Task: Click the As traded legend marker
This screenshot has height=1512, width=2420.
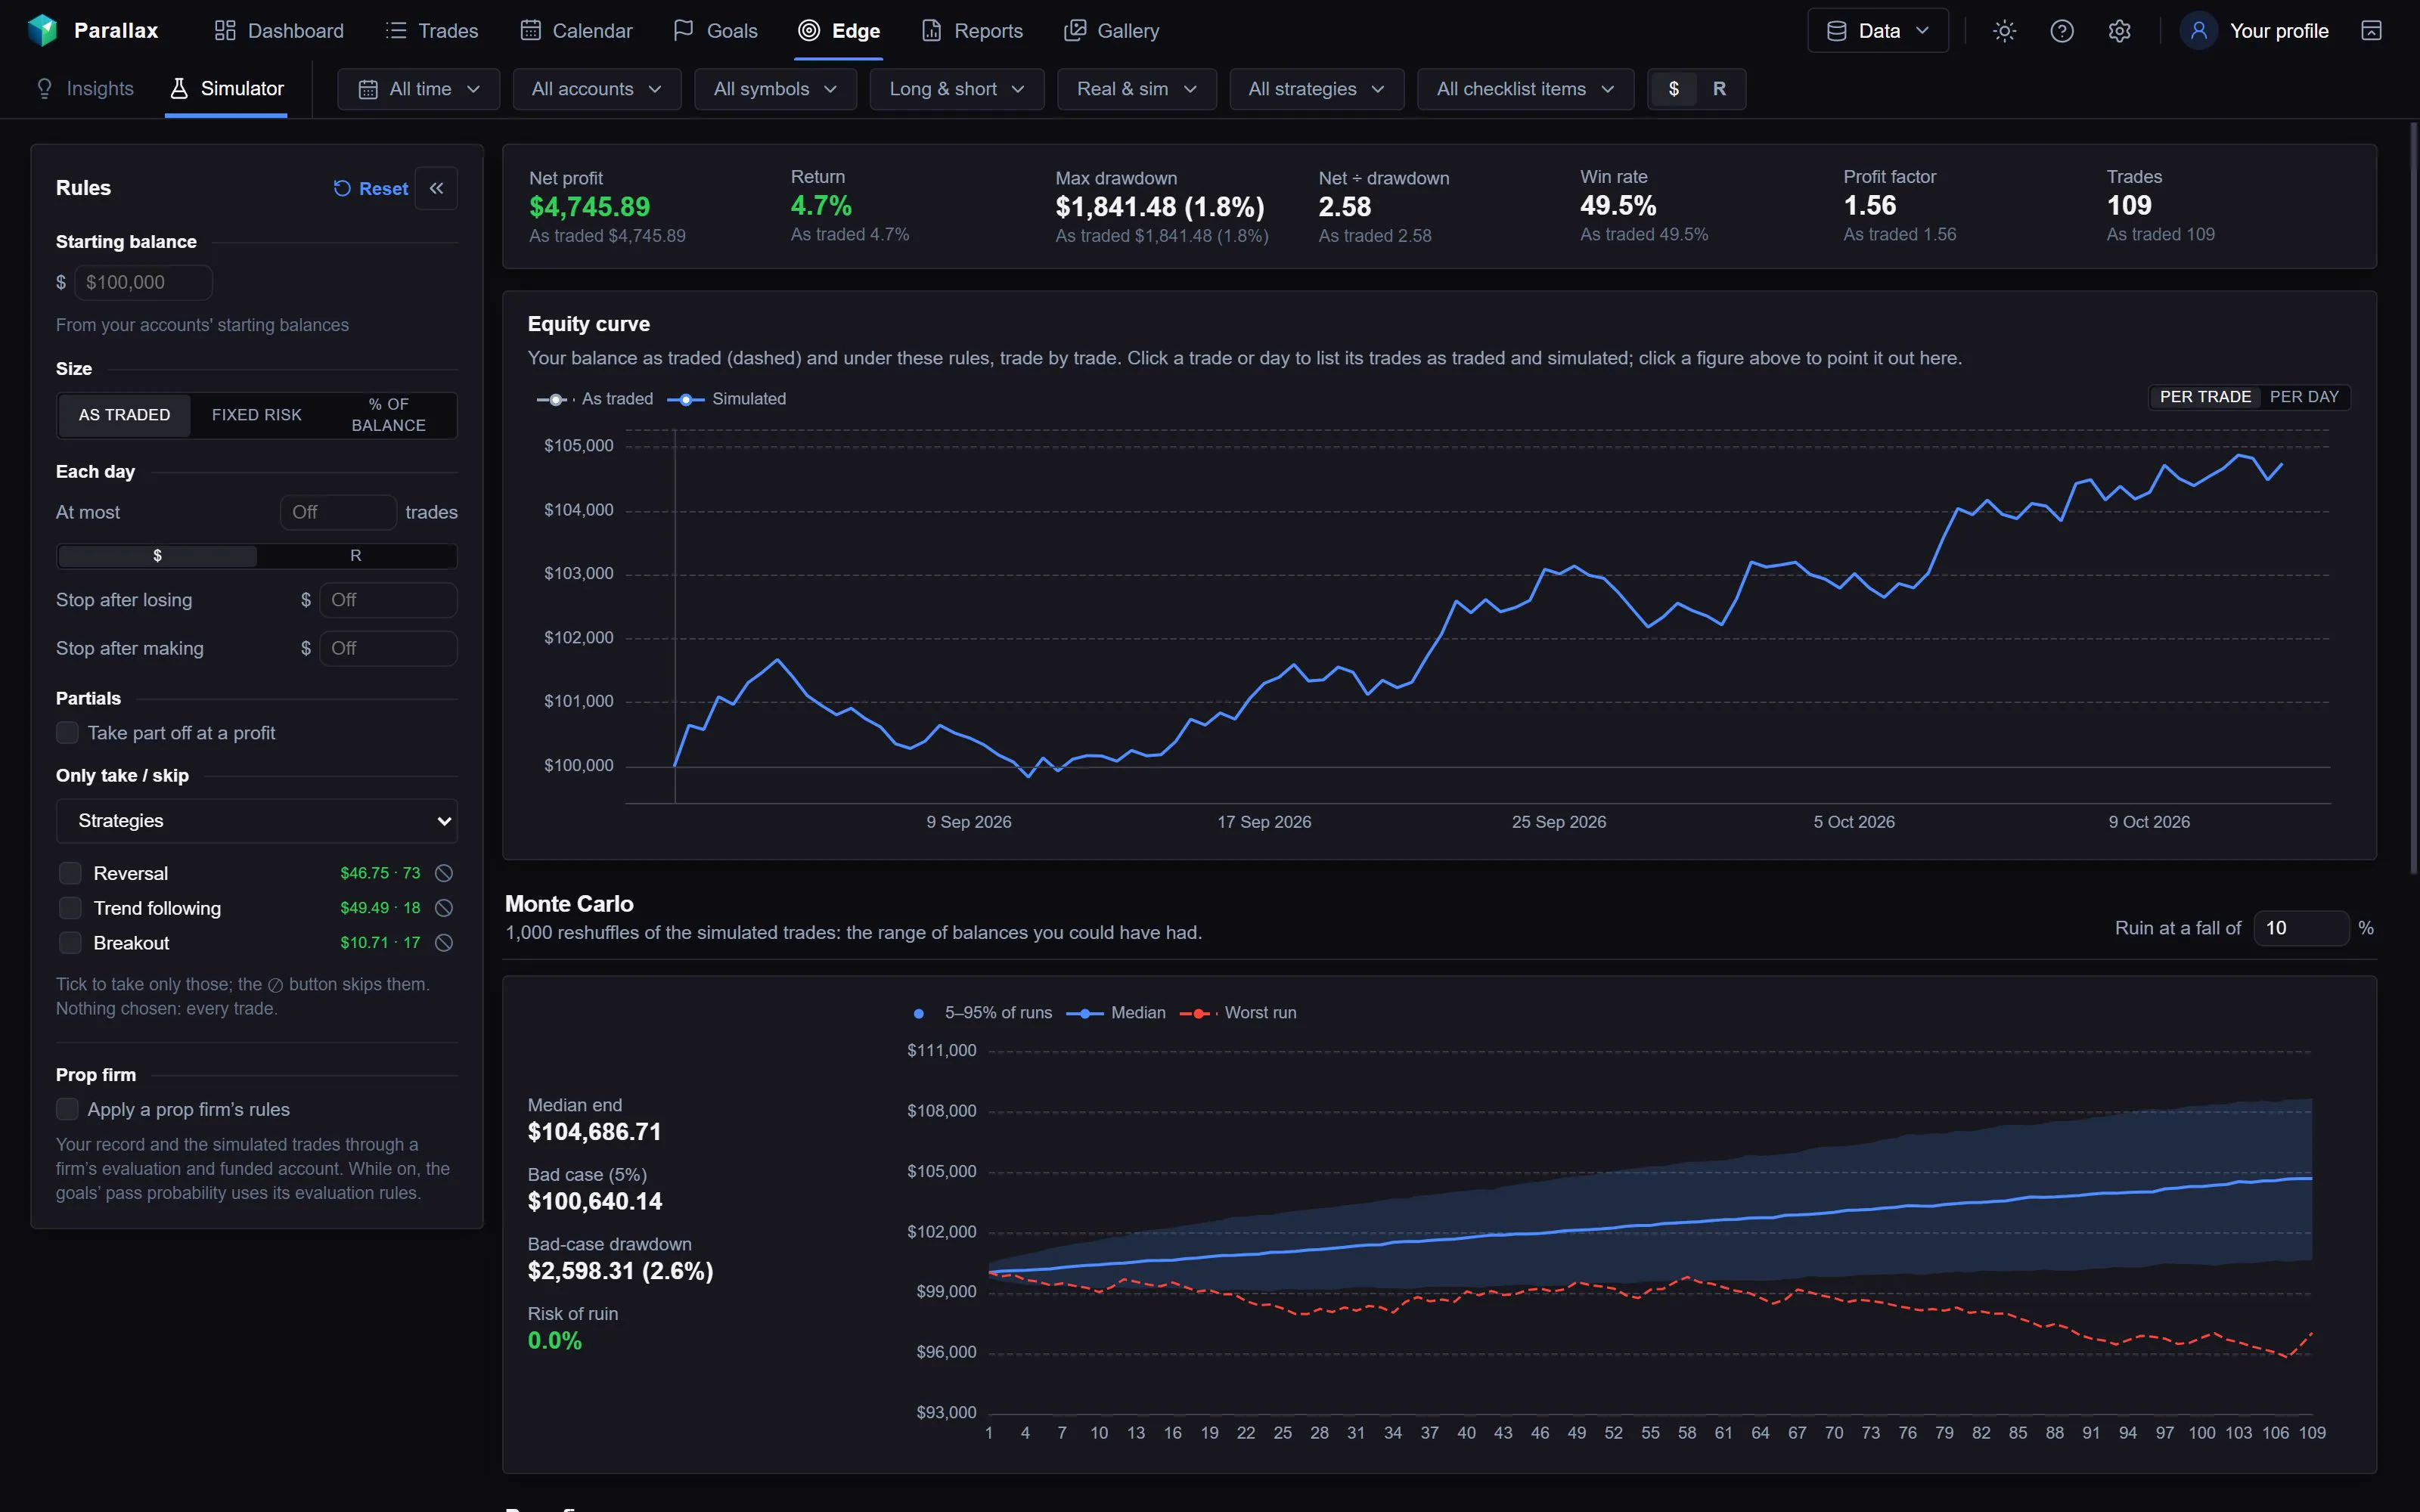Action: pos(555,399)
